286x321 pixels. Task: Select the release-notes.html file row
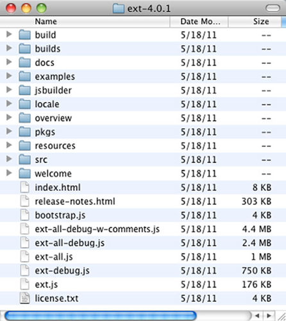(143, 202)
